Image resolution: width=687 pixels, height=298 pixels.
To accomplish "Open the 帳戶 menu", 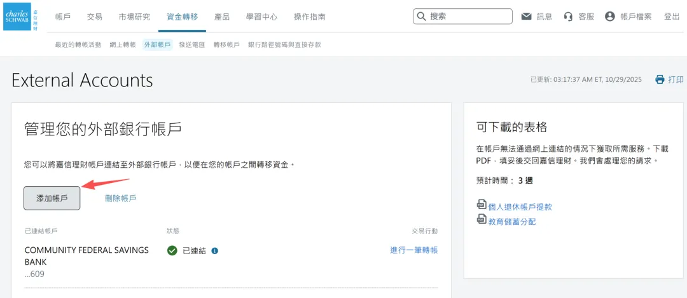I will point(63,17).
